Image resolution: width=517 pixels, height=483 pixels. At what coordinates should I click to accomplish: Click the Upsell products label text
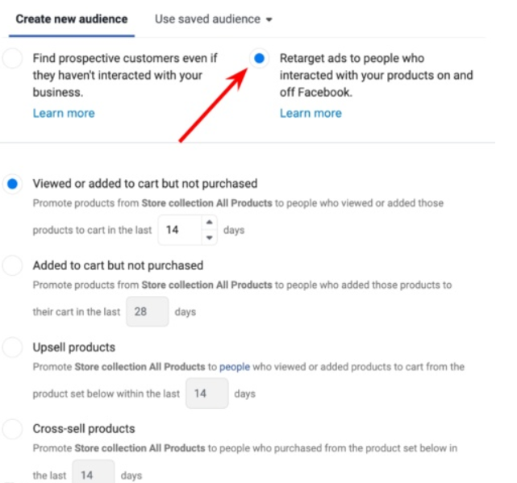tap(74, 348)
